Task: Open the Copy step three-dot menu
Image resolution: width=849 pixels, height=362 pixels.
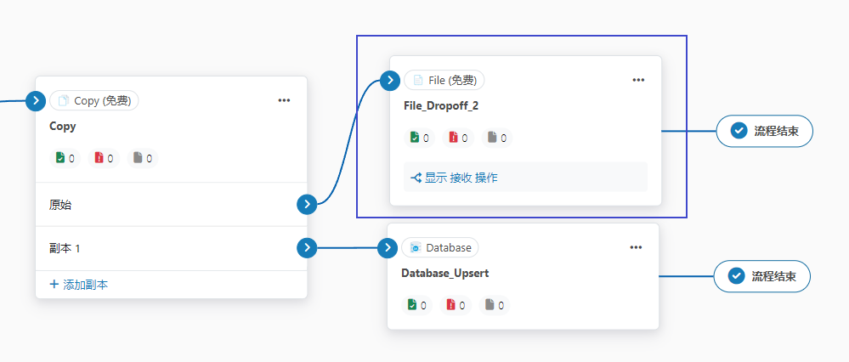Action: pos(285,101)
